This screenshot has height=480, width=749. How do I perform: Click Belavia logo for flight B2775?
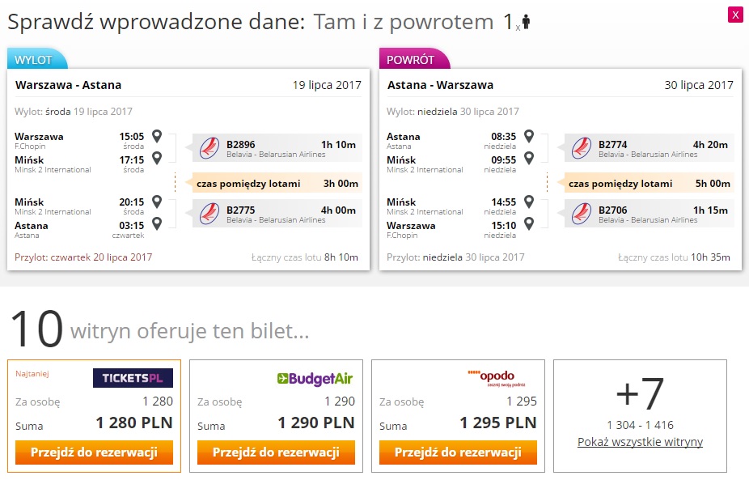coord(209,213)
